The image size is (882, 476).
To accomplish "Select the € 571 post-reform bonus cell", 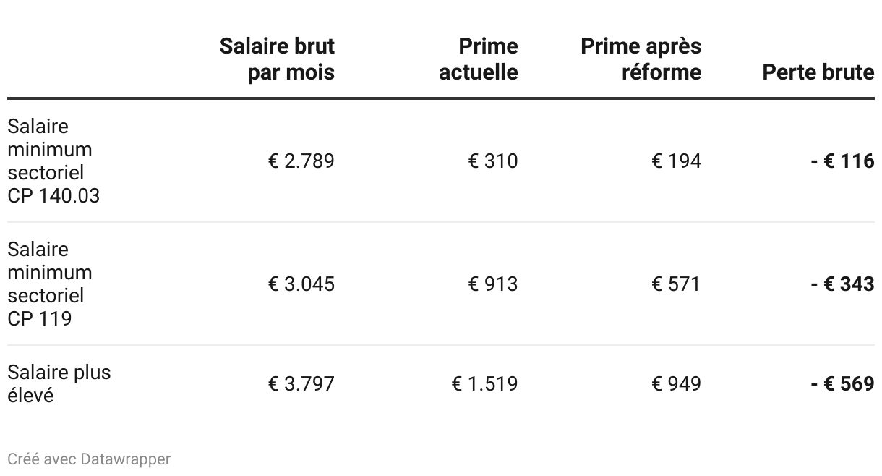I will (x=676, y=284).
